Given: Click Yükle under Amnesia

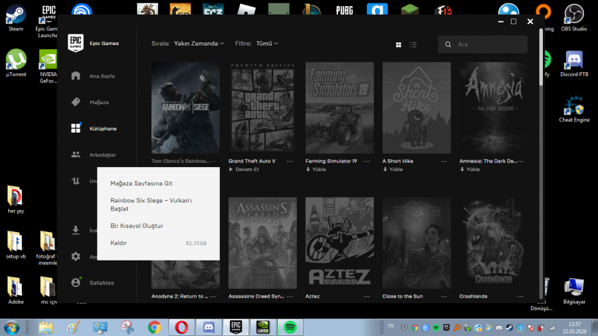Looking at the screenshot, I should (x=470, y=170).
